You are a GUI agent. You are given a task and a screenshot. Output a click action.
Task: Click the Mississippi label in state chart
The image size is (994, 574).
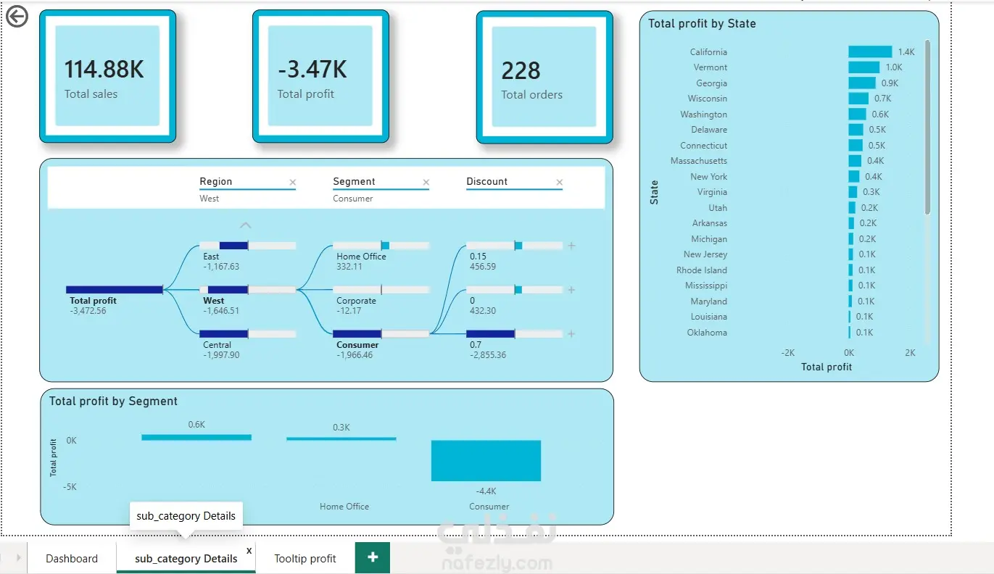coord(706,286)
